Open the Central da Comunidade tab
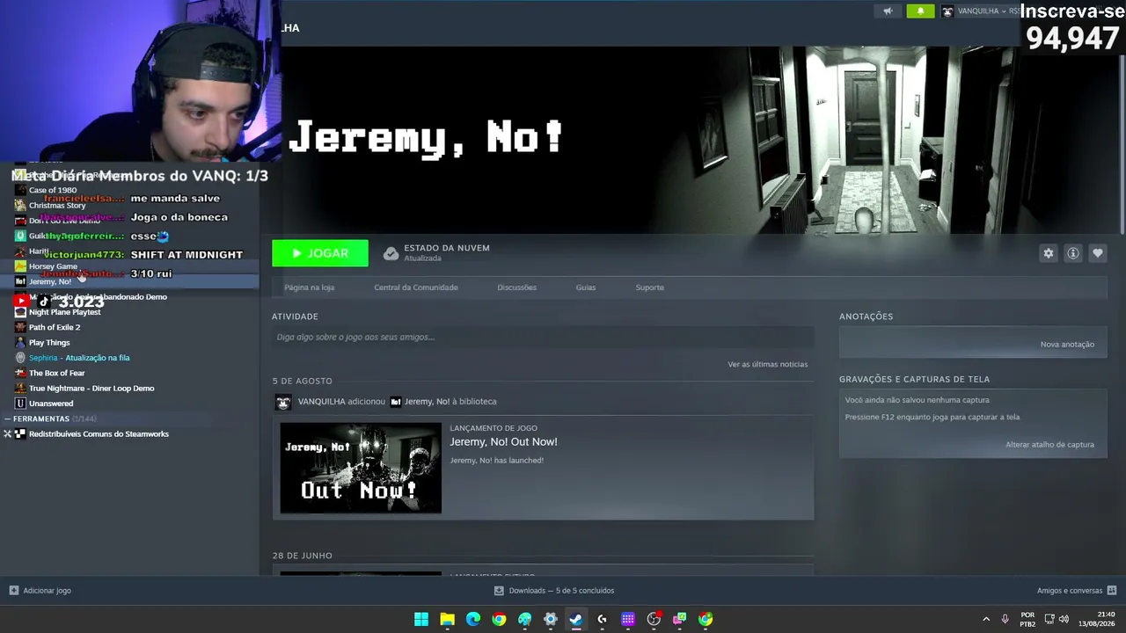Image resolution: width=1126 pixels, height=633 pixels. pos(416,287)
